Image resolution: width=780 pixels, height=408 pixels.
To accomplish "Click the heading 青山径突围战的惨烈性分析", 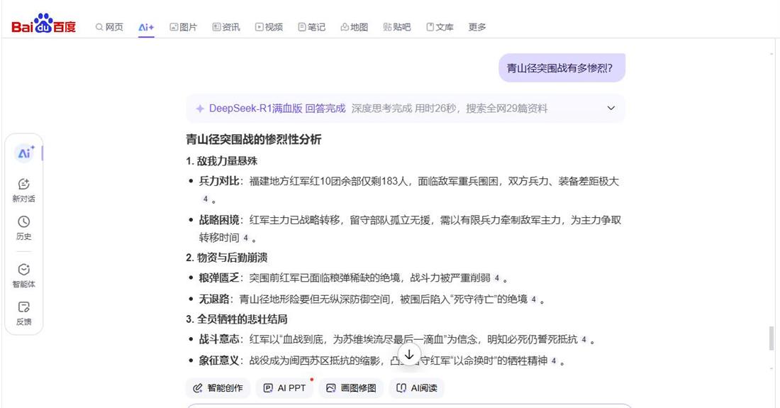I will coord(254,139).
